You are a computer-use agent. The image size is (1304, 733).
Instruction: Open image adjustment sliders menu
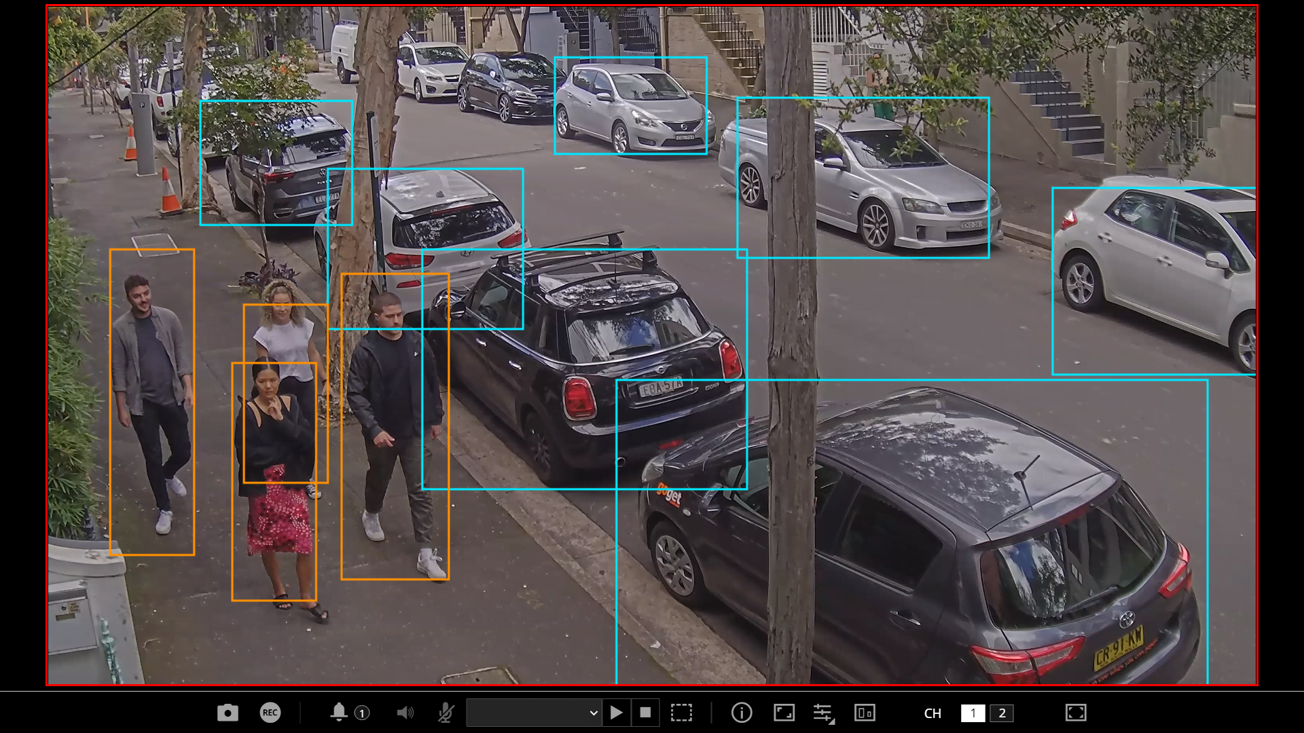tap(824, 713)
